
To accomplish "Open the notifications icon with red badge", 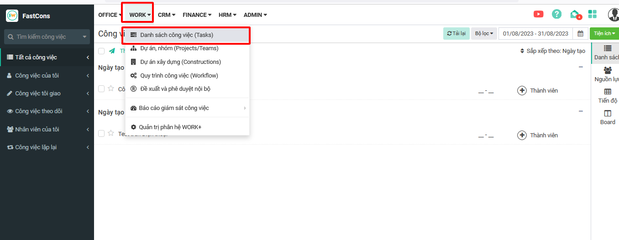I will click(x=575, y=15).
